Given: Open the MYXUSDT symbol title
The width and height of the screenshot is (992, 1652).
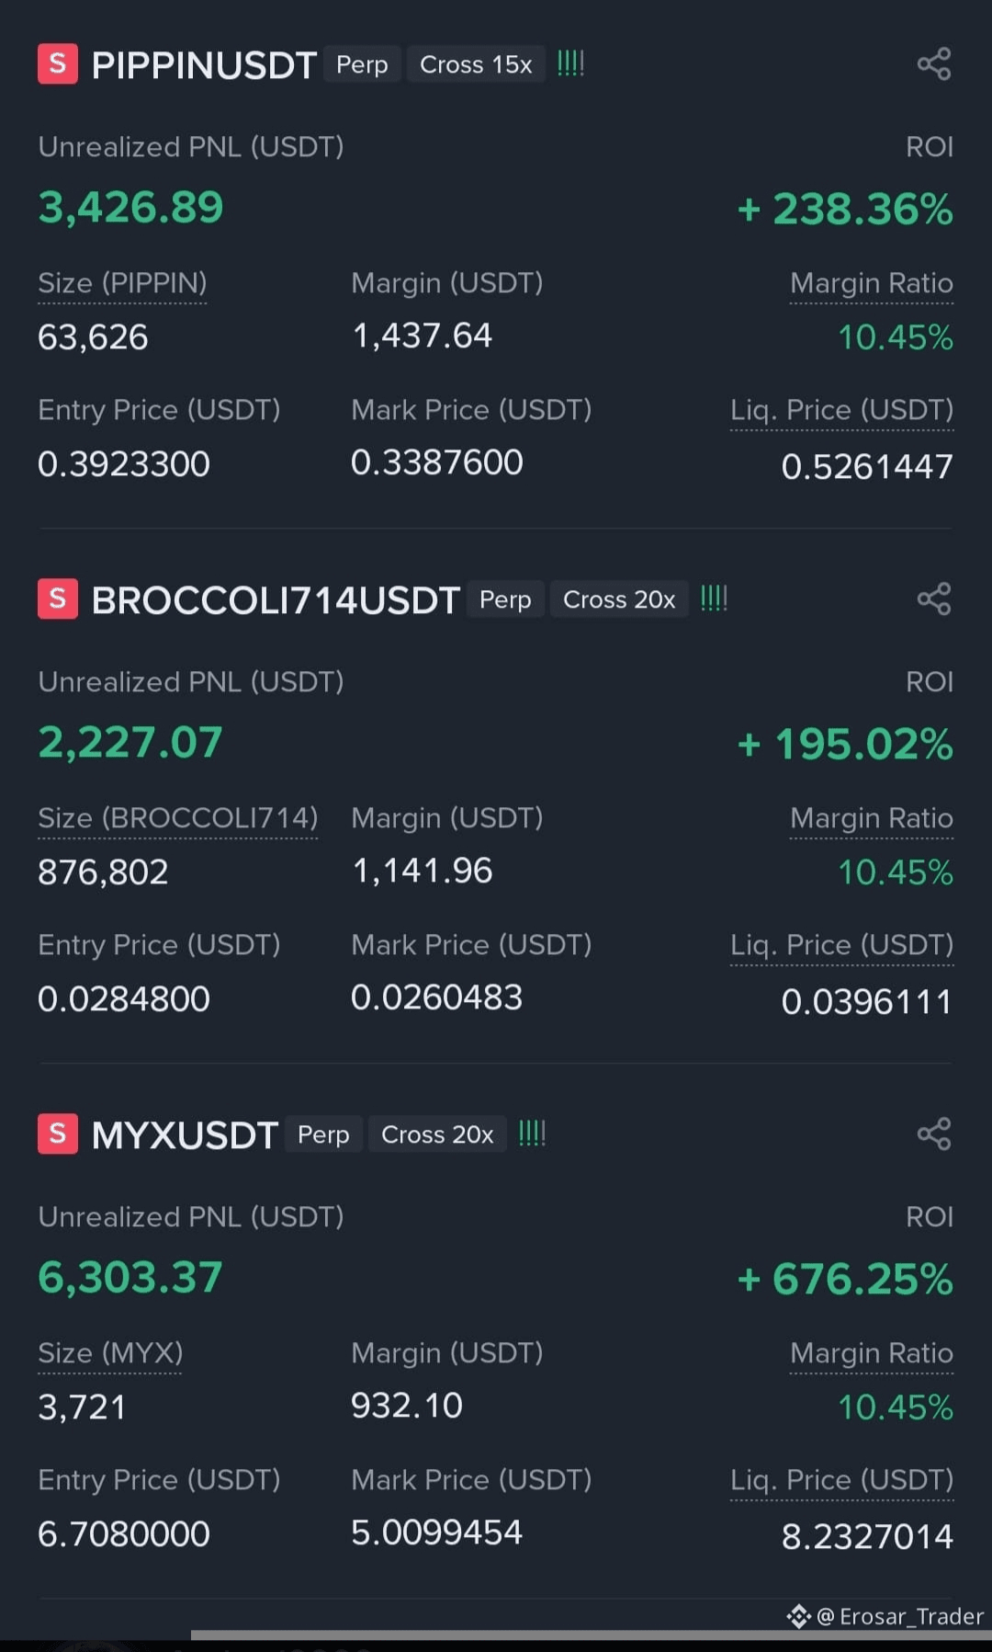Looking at the screenshot, I should coord(185,1135).
